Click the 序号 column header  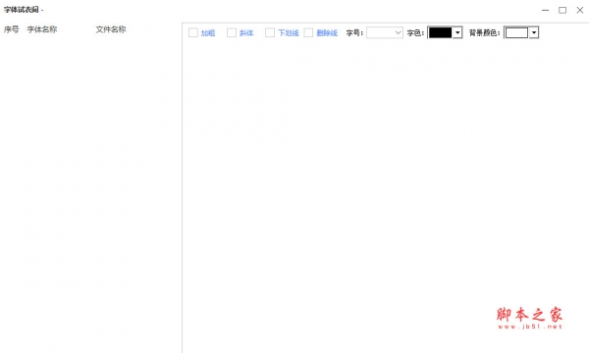point(11,29)
